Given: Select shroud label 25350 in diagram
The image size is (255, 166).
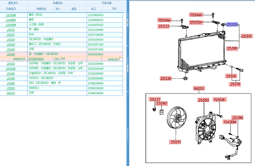Looking at the screenshot, I should [204, 100].
